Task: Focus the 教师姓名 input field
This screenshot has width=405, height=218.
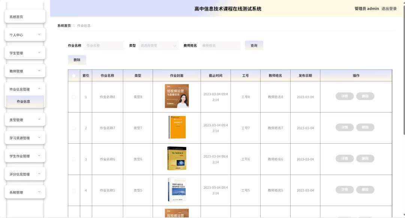Action: coord(220,46)
